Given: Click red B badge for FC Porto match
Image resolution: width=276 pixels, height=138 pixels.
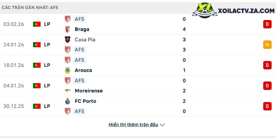Looking at the screenshot, I should pos(267,106).
